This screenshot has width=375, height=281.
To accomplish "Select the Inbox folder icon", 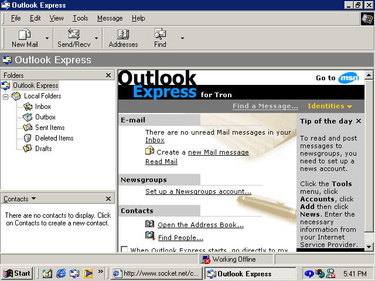I will [28, 107].
